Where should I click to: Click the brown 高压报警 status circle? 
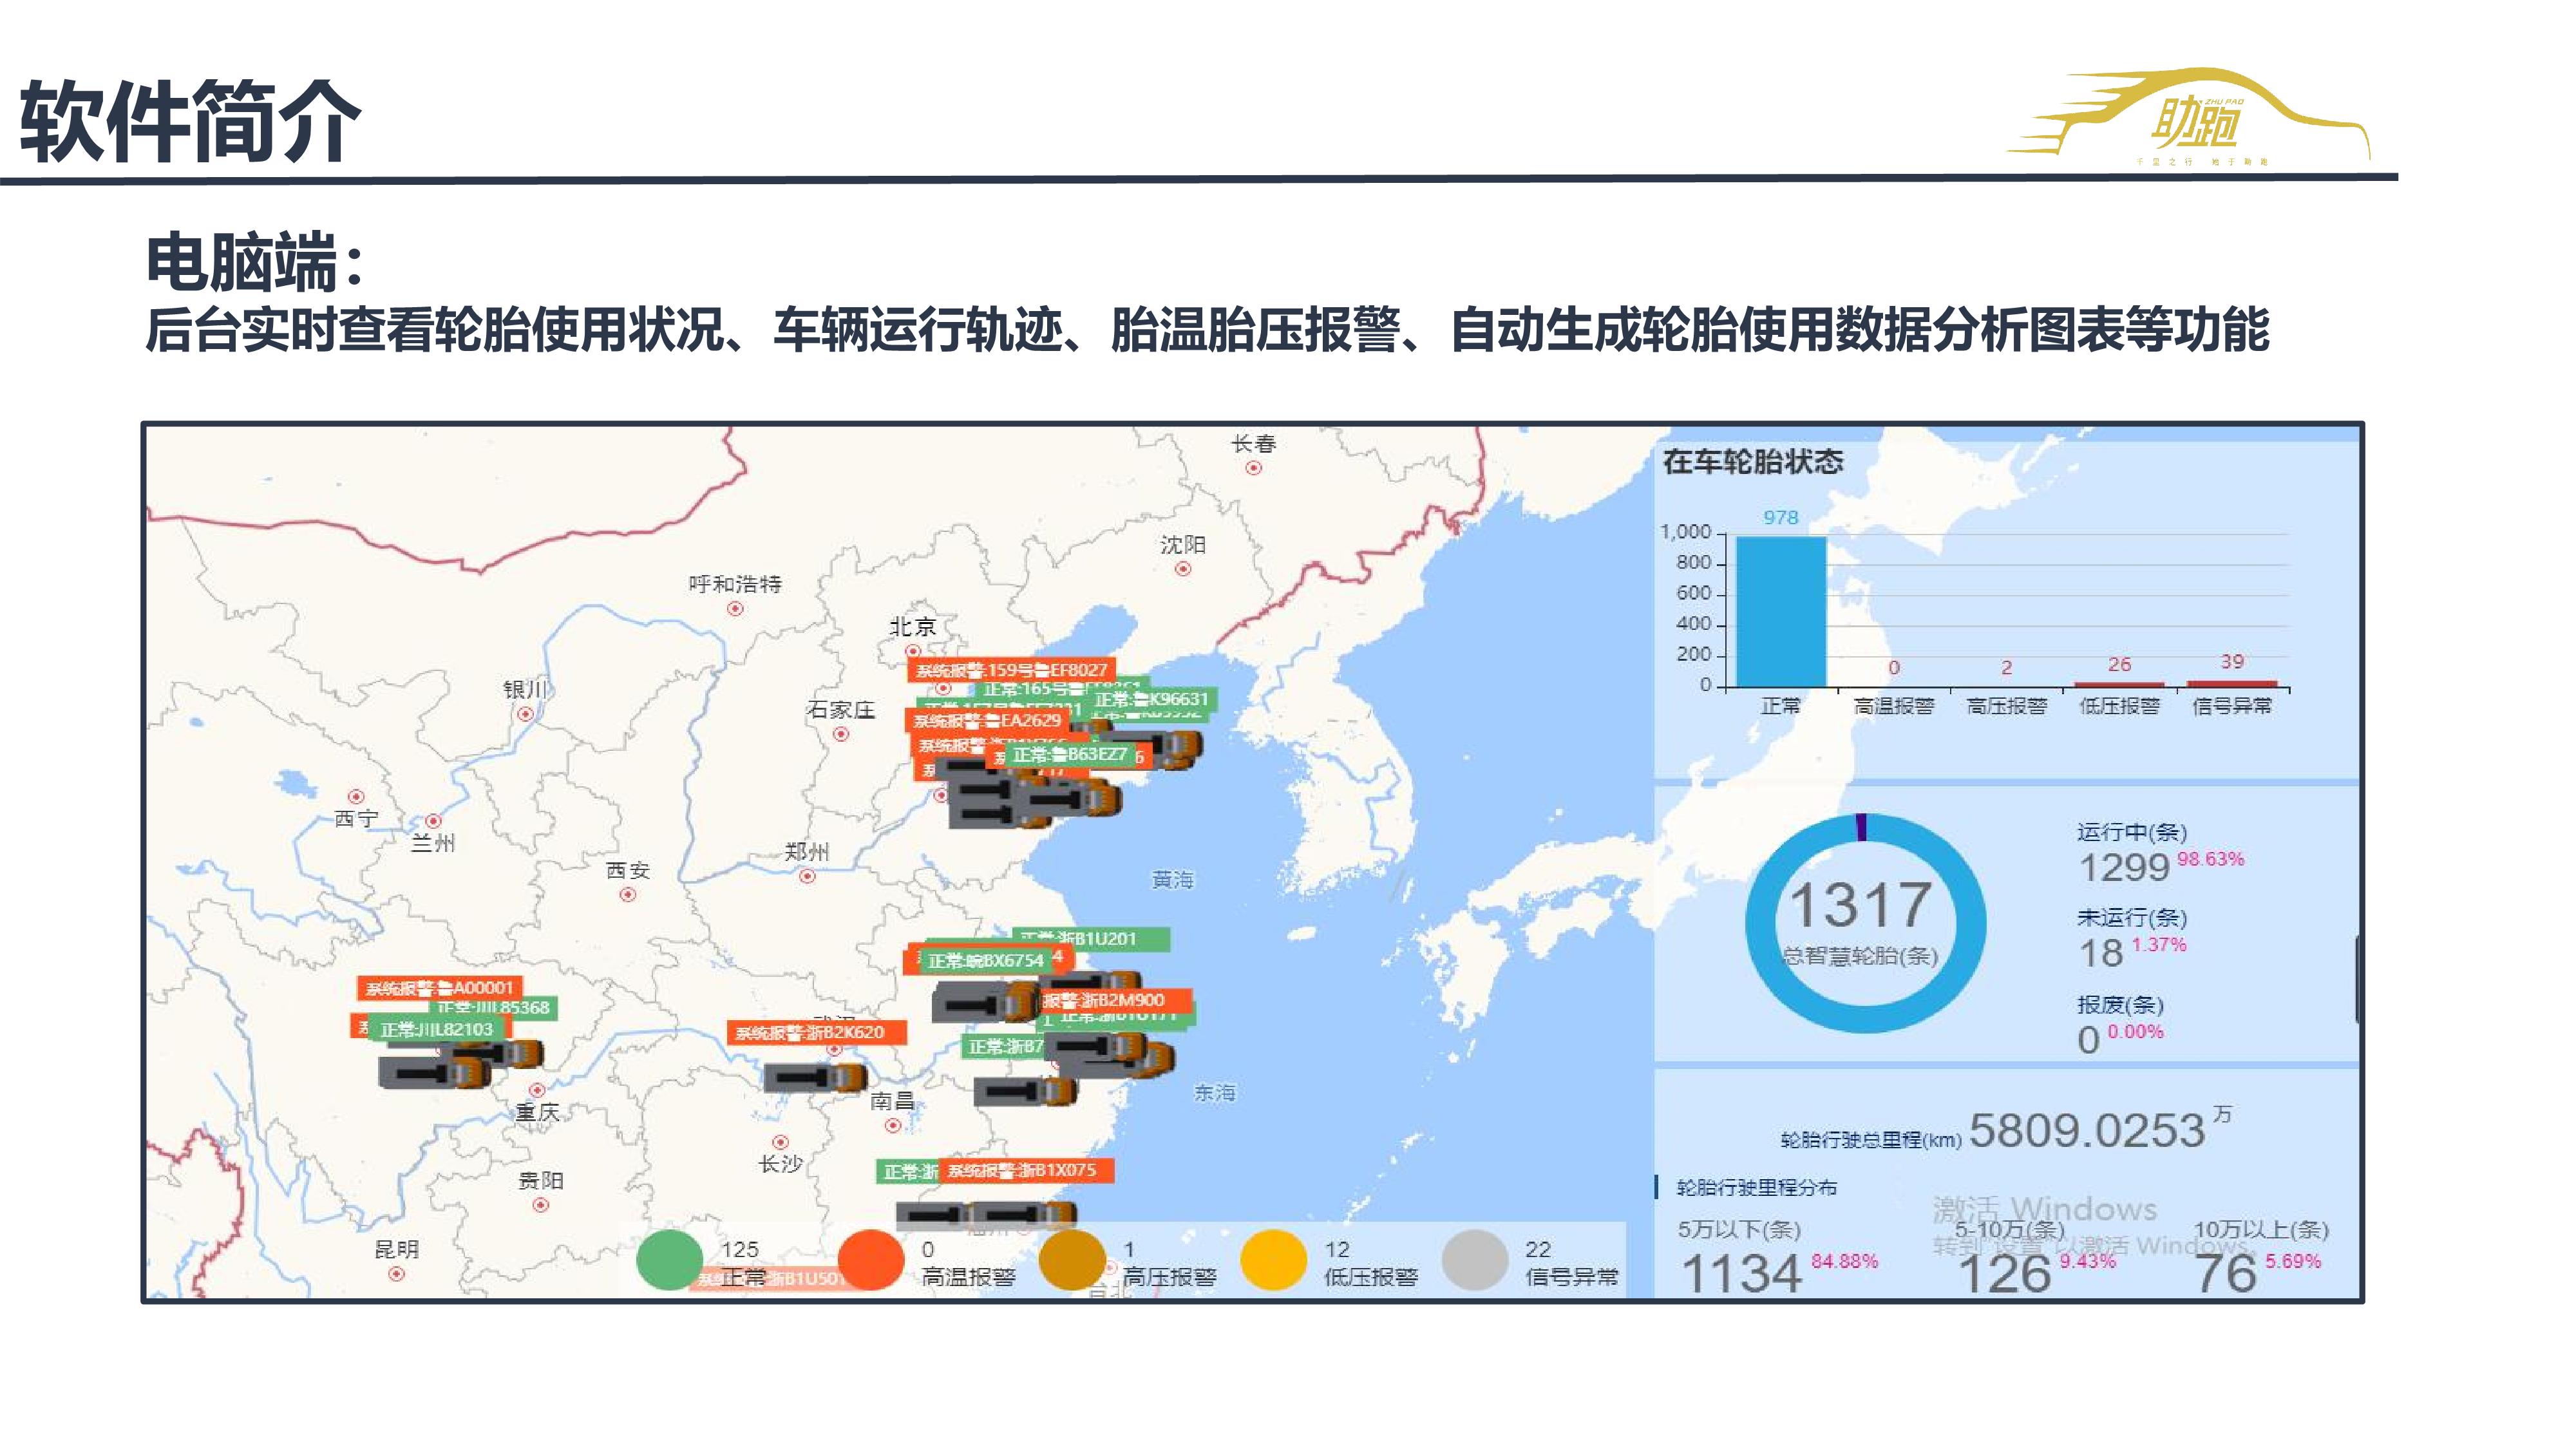tap(1072, 1260)
